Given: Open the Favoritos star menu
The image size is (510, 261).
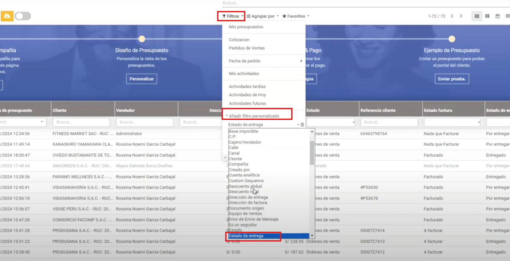Looking at the screenshot, I should point(295,16).
